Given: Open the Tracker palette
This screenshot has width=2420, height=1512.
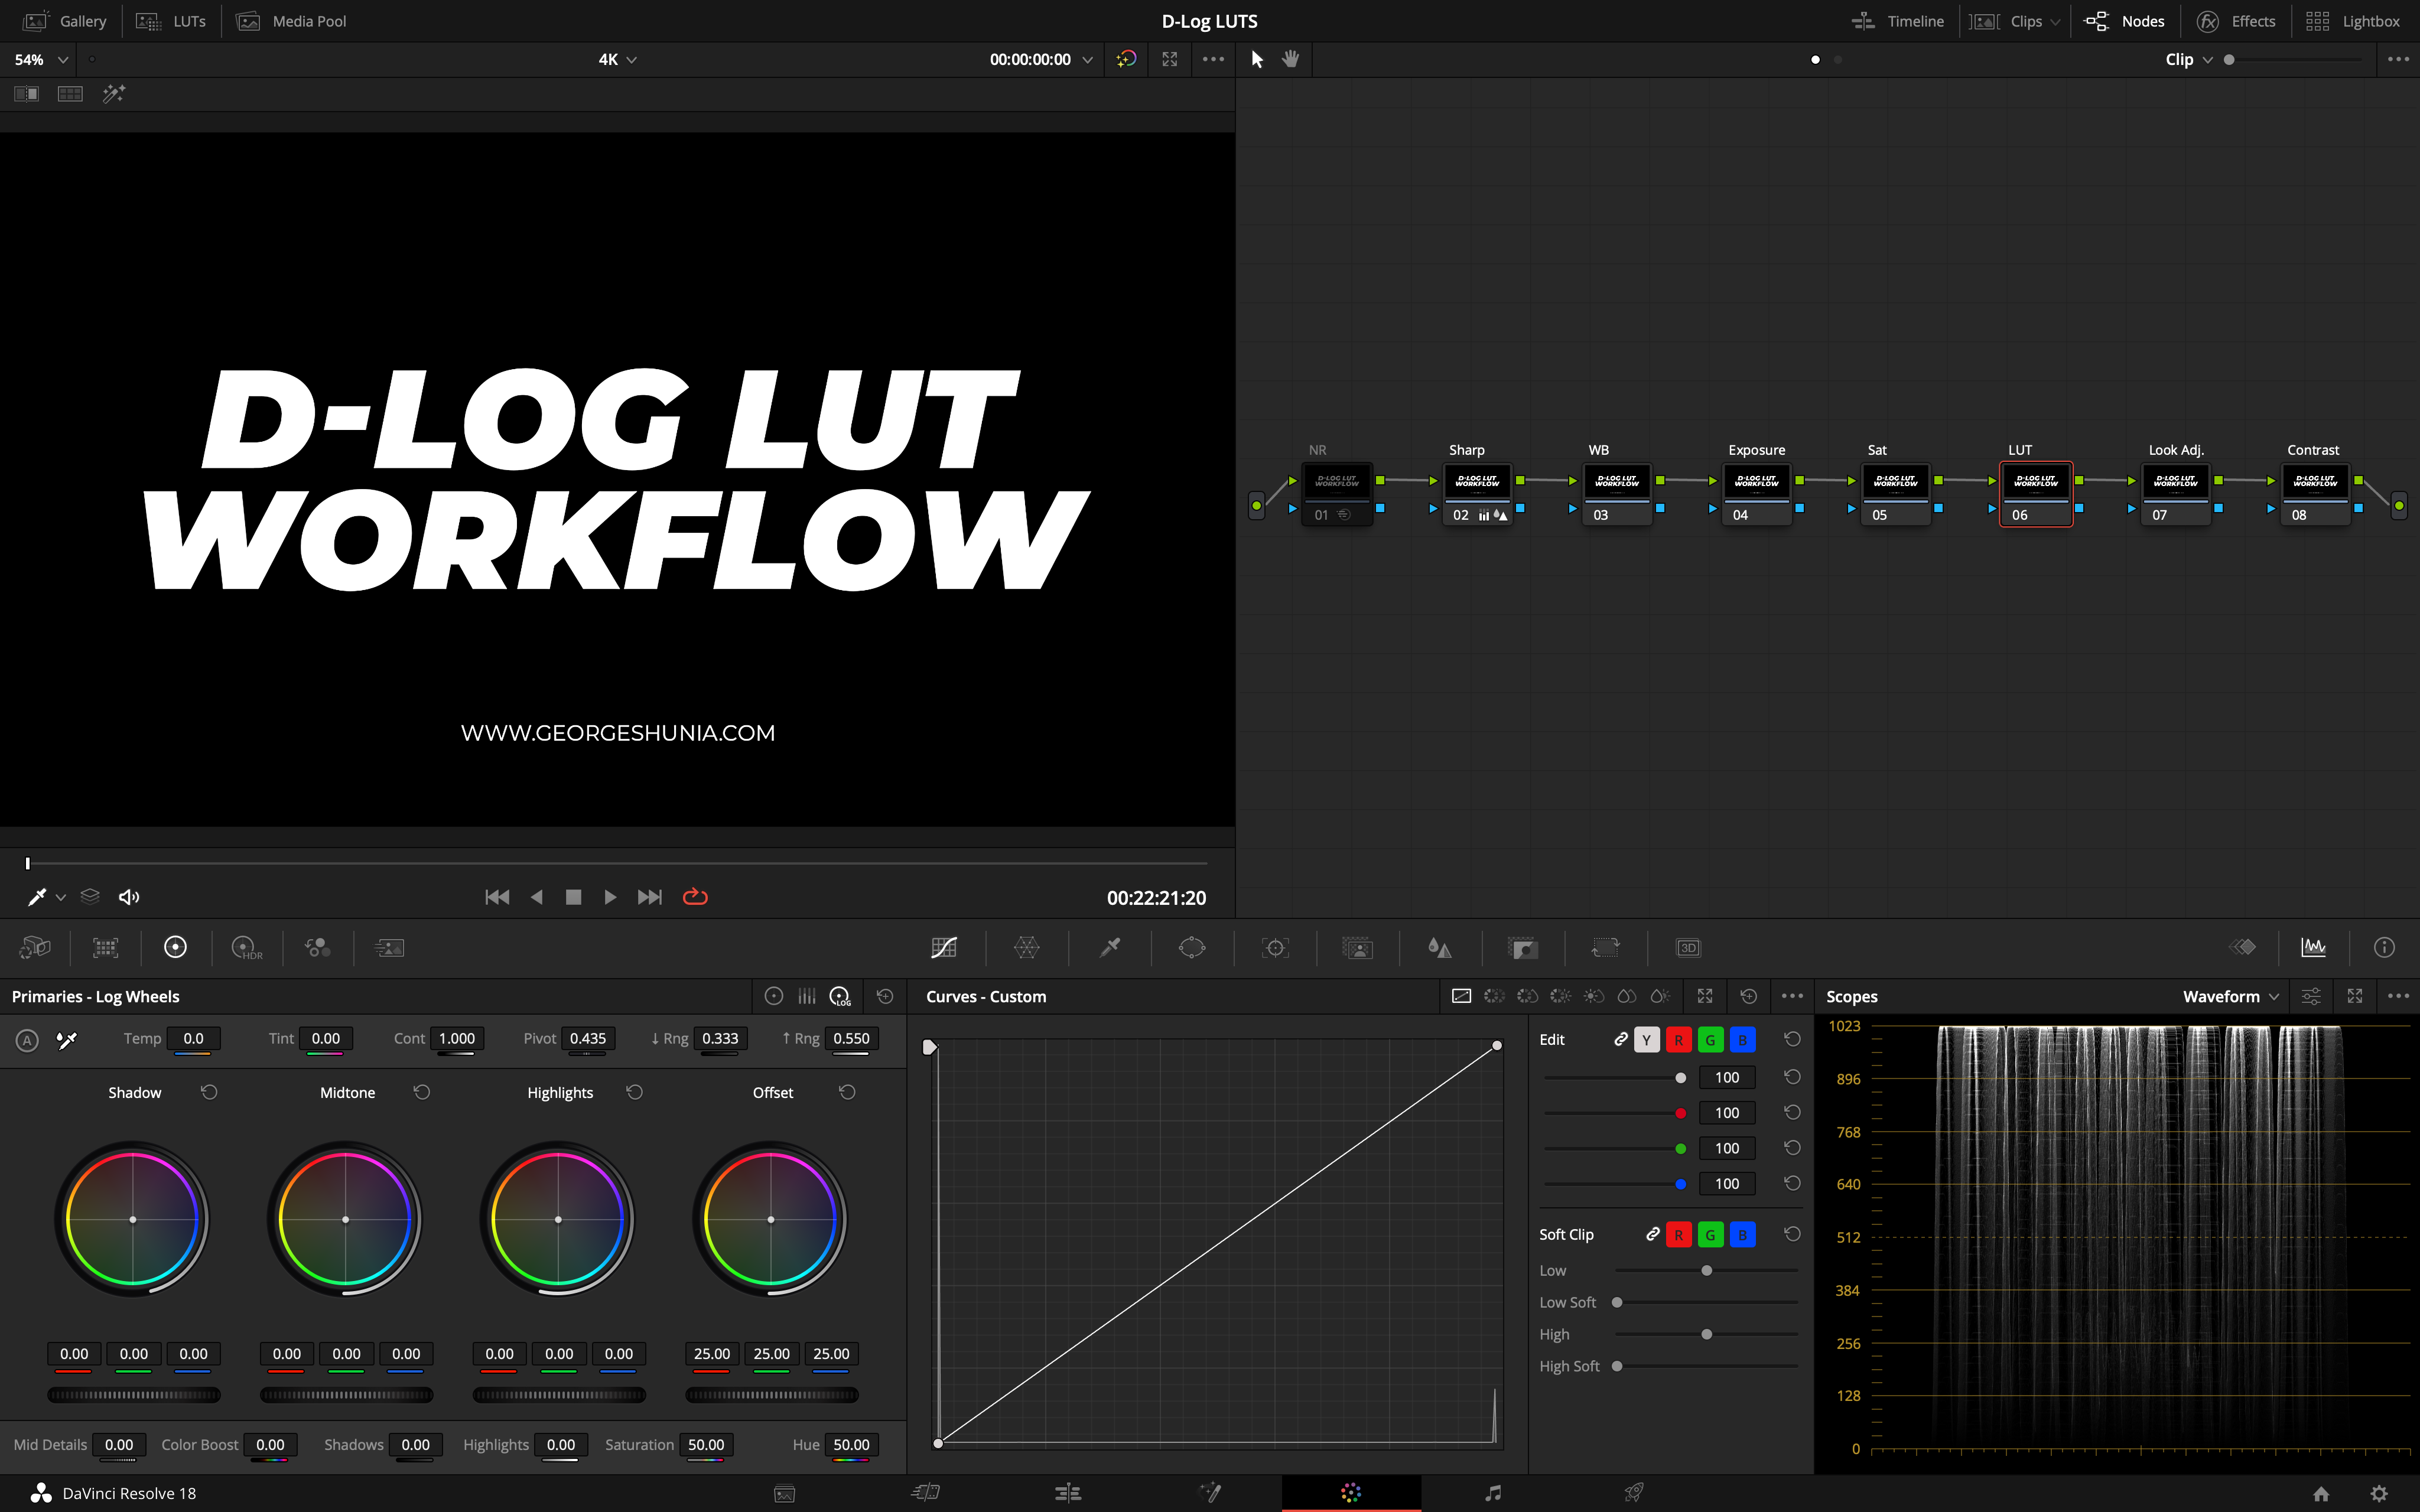Looking at the screenshot, I should (1275, 947).
